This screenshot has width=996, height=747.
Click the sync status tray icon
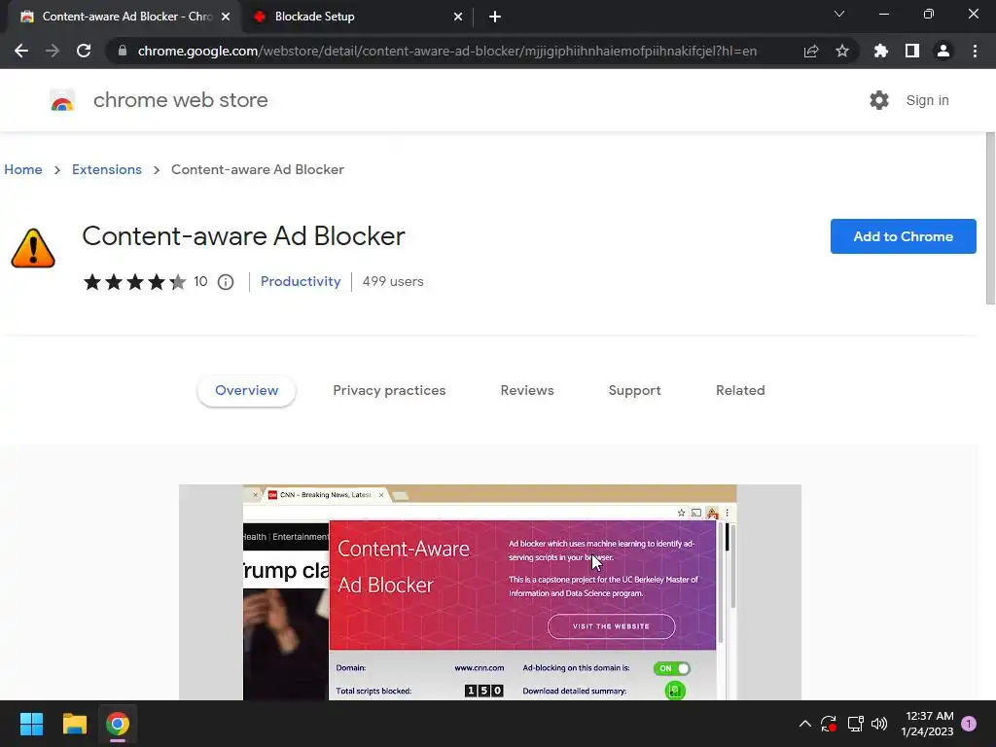[x=829, y=724]
